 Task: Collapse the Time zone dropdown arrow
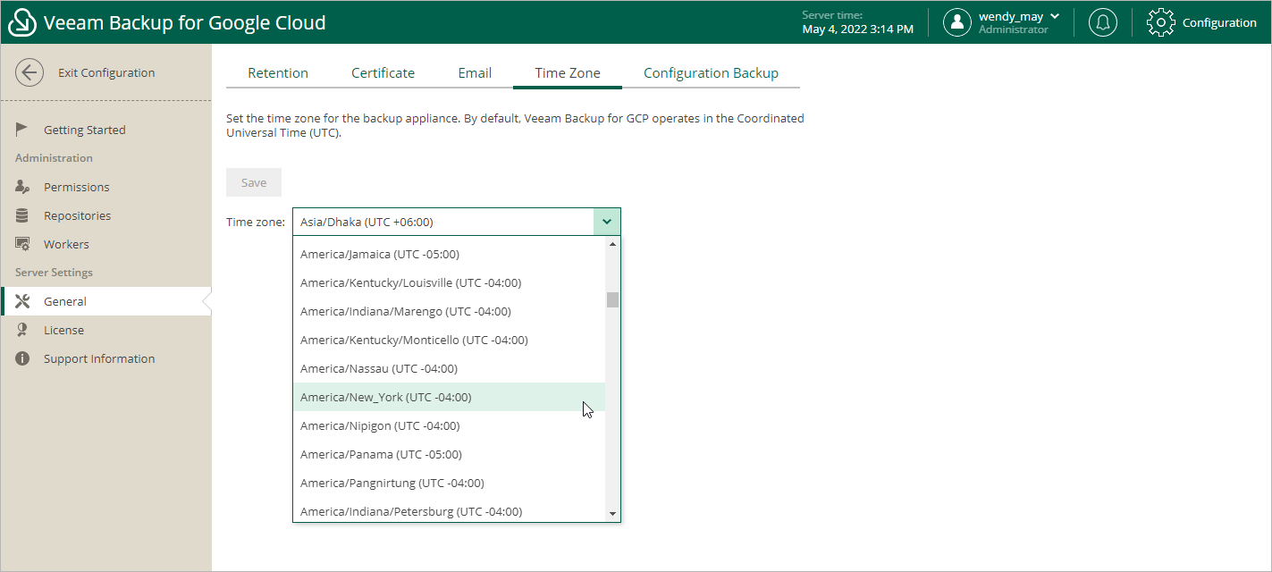tap(607, 222)
